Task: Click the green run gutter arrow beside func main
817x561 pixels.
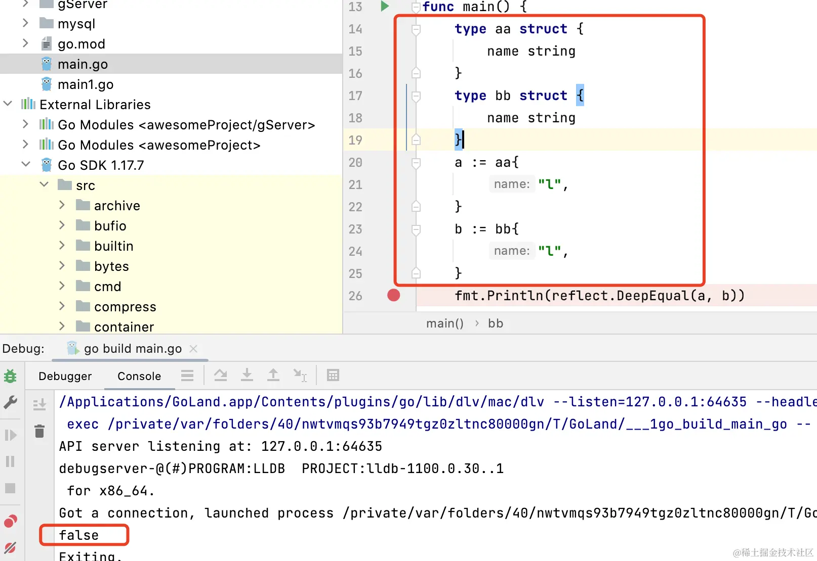Action: pos(385,6)
